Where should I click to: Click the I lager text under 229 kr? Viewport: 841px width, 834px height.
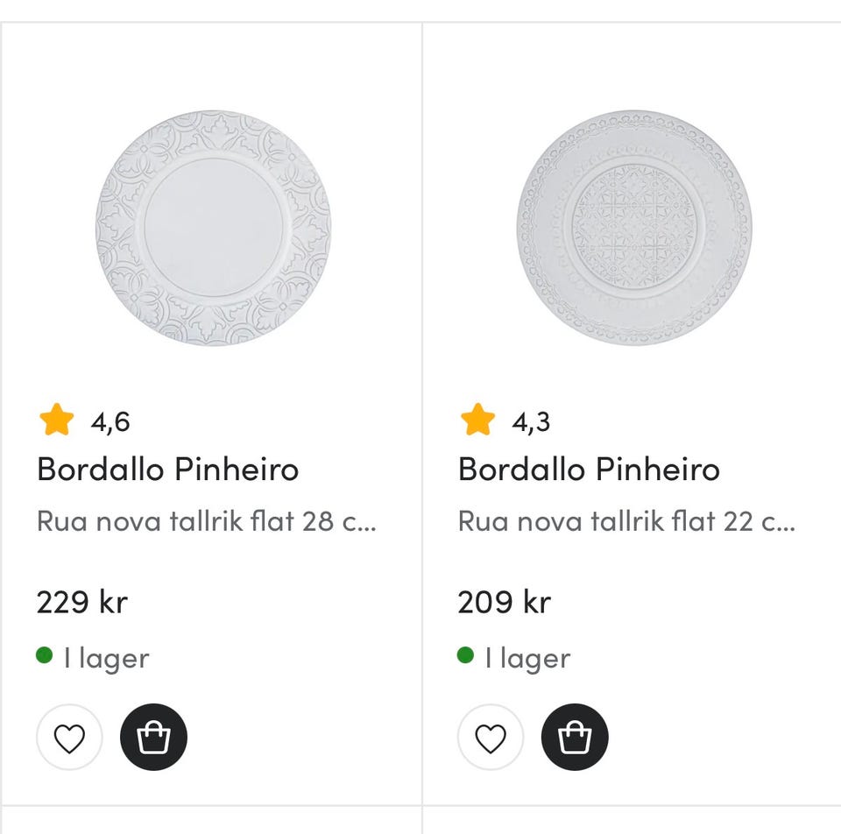106,658
